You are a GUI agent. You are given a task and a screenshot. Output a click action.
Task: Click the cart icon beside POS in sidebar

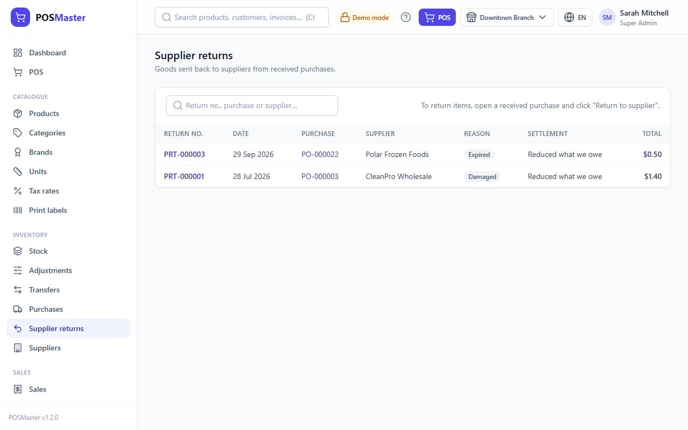[18, 72]
